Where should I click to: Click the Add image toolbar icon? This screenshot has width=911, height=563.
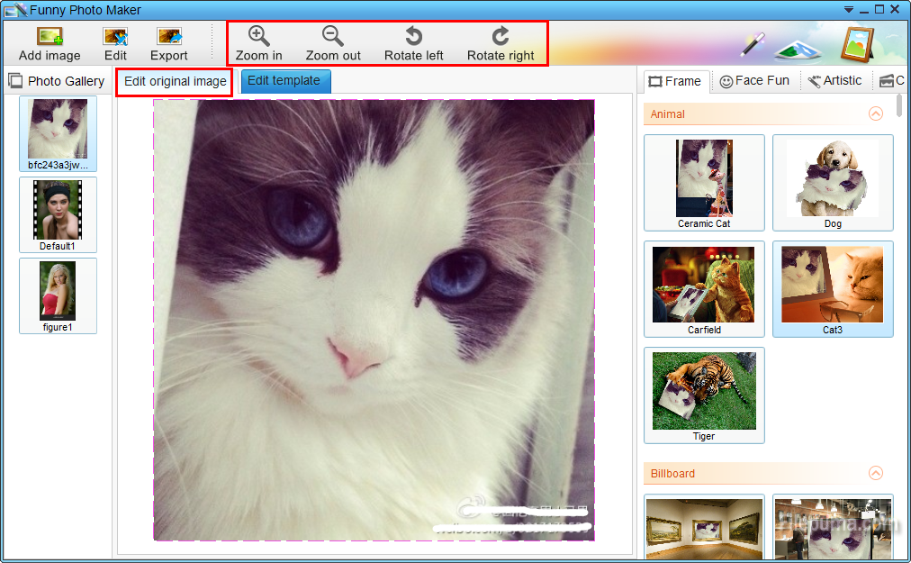pos(50,43)
